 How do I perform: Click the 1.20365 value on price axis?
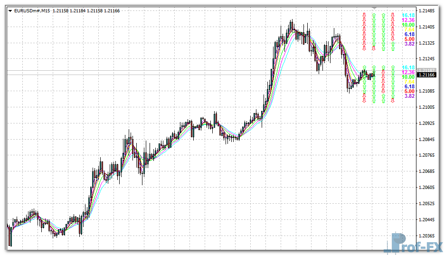(x=427, y=236)
